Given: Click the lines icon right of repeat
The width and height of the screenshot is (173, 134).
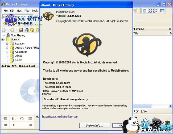Looking at the screenshot, I should tap(30, 119).
